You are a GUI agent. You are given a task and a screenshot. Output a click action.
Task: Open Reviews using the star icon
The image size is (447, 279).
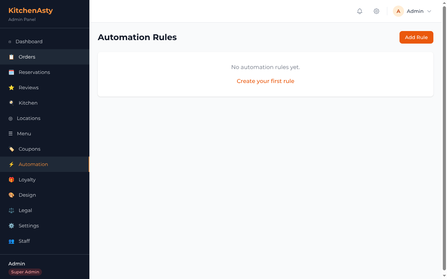point(12,87)
